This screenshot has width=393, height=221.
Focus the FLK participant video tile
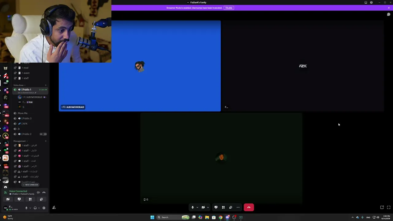click(303, 66)
